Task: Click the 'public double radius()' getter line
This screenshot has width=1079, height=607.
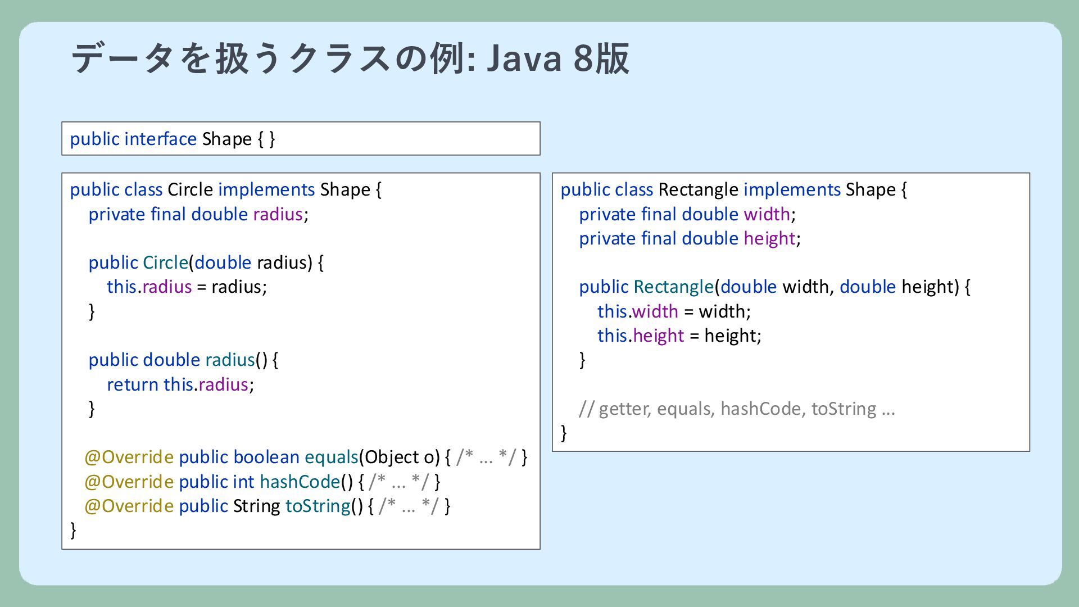Action: [x=183, y=360]
